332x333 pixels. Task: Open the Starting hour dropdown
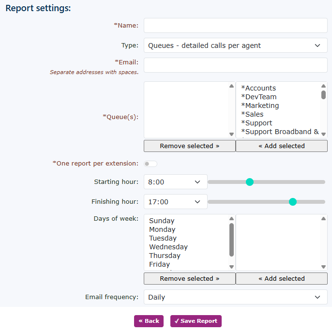click(175, 182)
